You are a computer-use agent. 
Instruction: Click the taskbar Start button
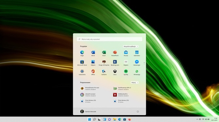89,119
